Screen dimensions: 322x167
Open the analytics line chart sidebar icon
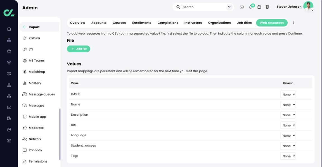pos(9,107)
